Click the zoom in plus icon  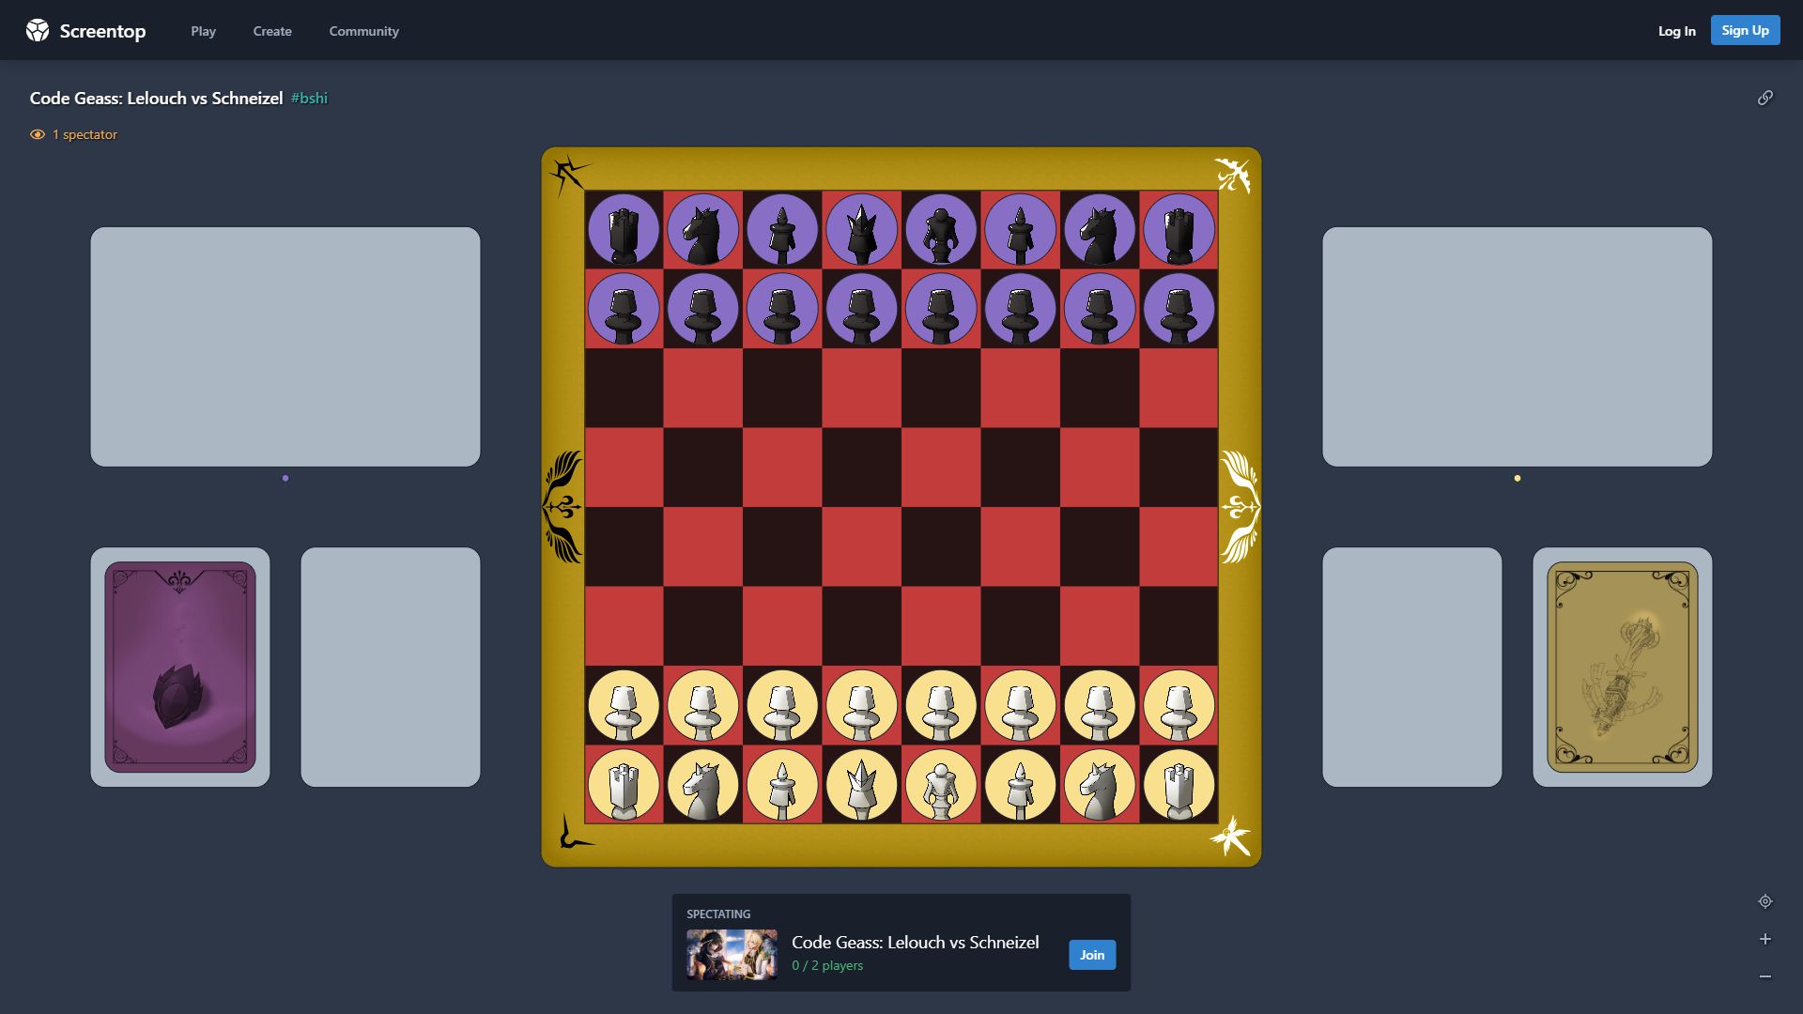tap(1765, 939)
